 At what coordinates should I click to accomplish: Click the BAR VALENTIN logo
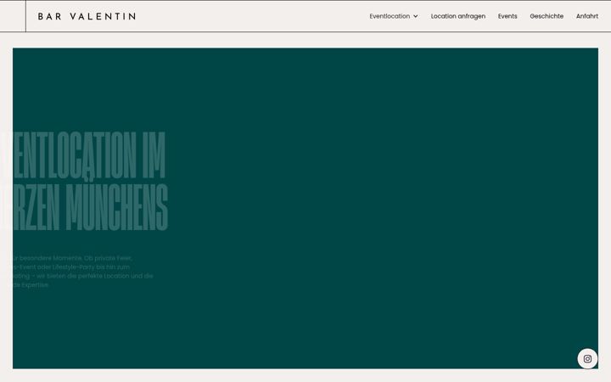coord(87,16)
